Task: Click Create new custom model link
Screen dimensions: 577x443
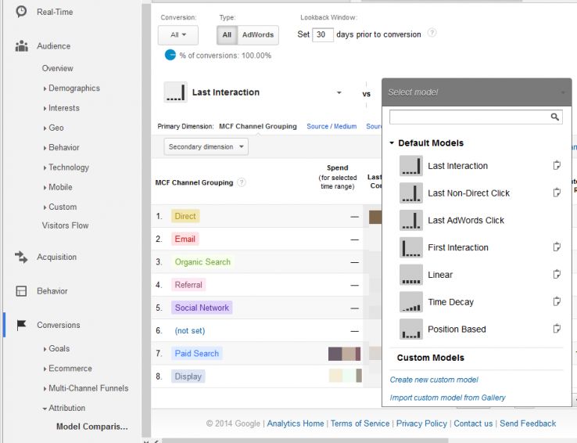Action: point(434,380)
